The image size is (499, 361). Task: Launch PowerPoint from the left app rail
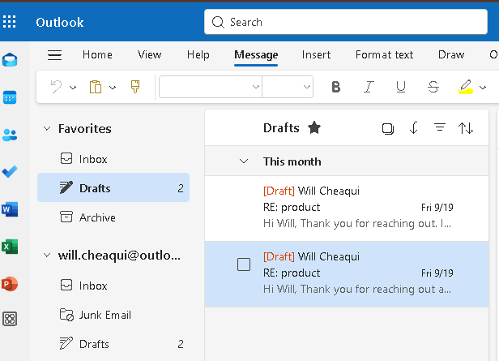[x=10, y=284]
